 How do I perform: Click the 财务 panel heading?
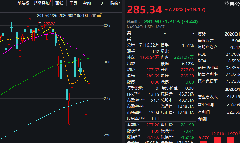point(202,34)
